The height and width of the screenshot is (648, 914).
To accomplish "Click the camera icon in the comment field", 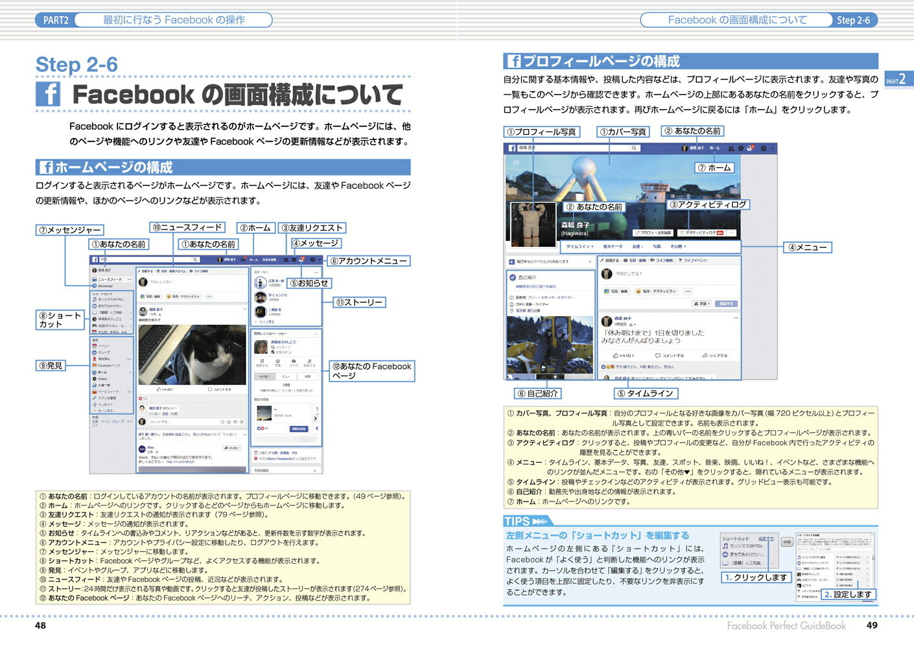I will [x=229, y=422].
